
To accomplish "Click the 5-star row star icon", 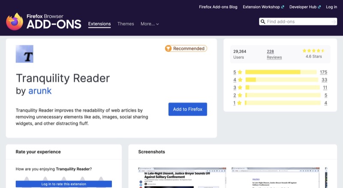I will (240, 72).
